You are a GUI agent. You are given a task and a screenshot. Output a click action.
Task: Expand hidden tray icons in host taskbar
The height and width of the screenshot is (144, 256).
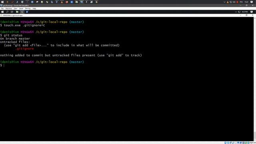(224, 2)
